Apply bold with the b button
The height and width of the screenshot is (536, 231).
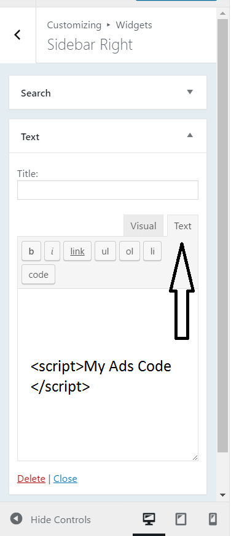31,251
